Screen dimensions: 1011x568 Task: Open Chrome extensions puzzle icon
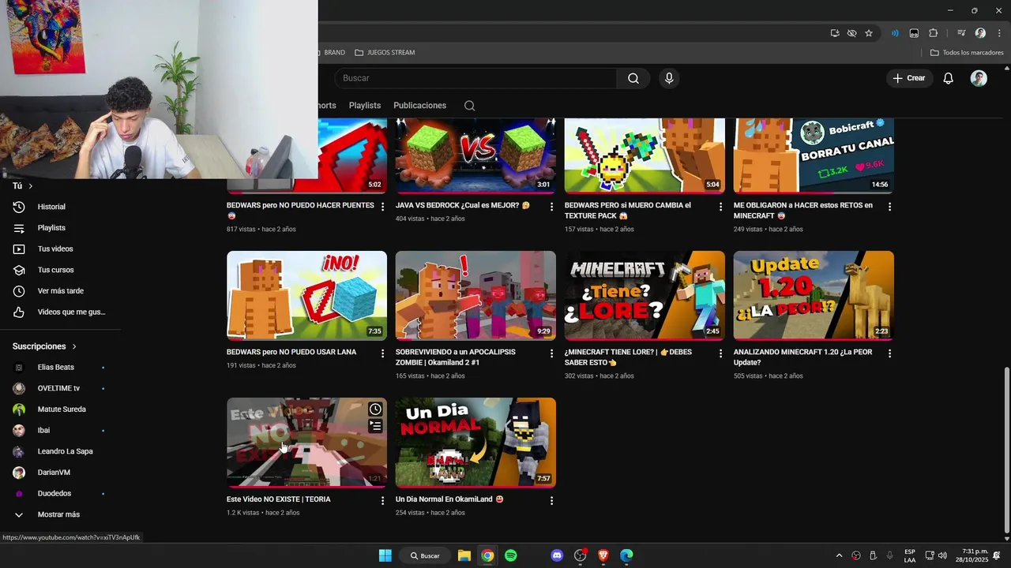coord(933,33)
